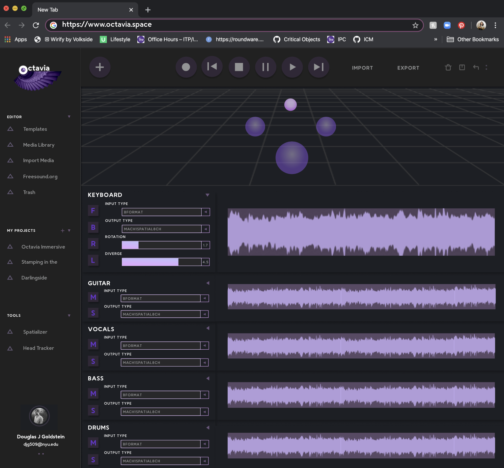Open Drums input type dropdown
Screen dimensions: 504x468
(x=165, y=444)
